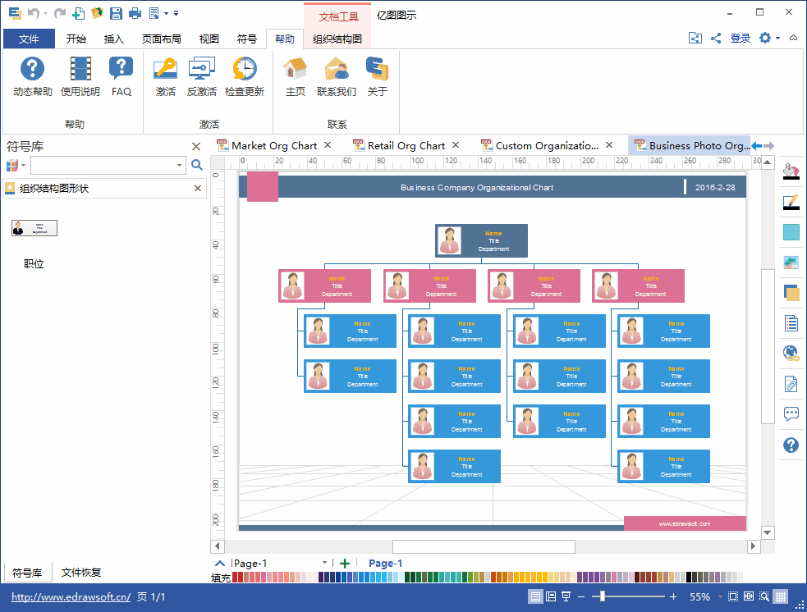
Task: Close the 组织结构图形状 library section
Action: [x=198, y=188]
